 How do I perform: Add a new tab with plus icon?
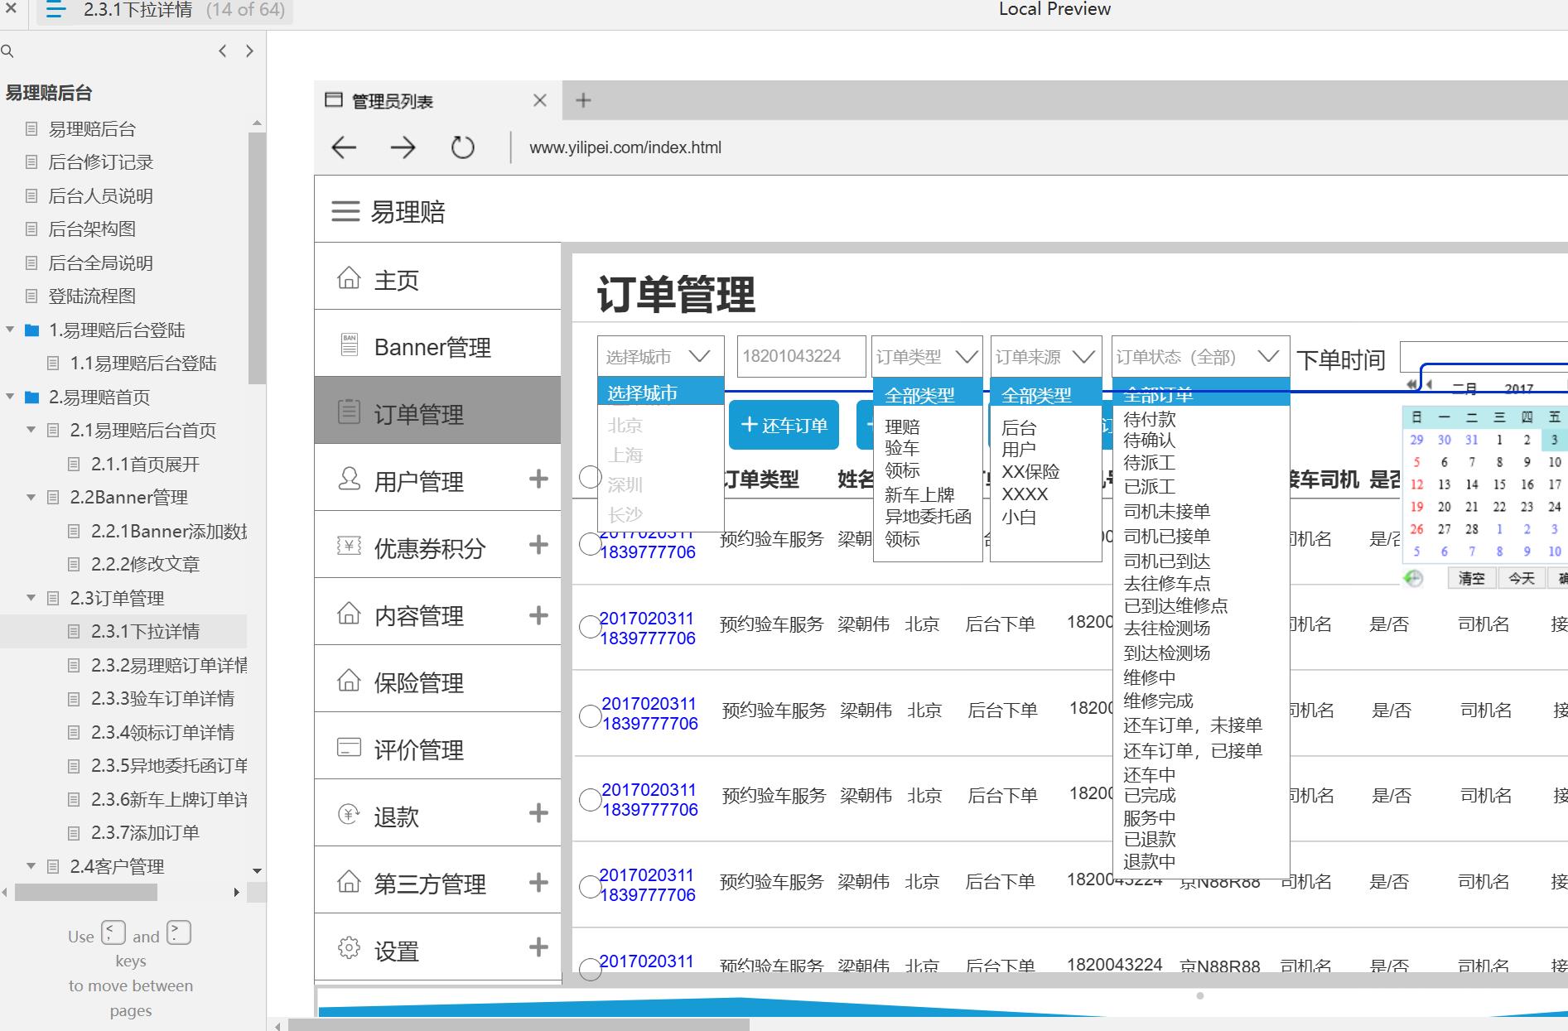pos(583,100)
